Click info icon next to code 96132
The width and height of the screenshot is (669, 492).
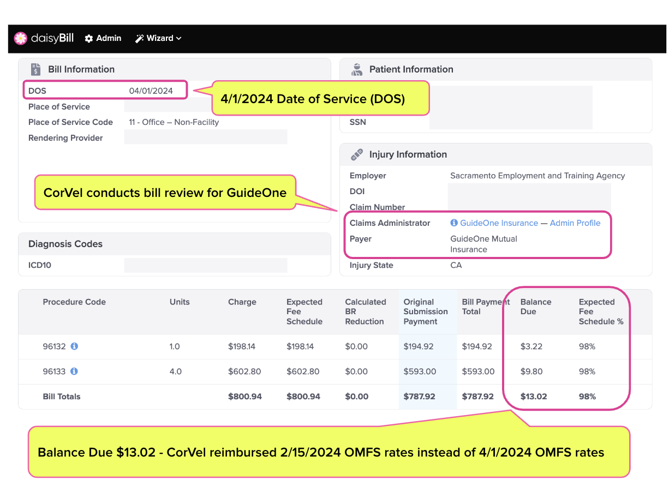point(74,346)
